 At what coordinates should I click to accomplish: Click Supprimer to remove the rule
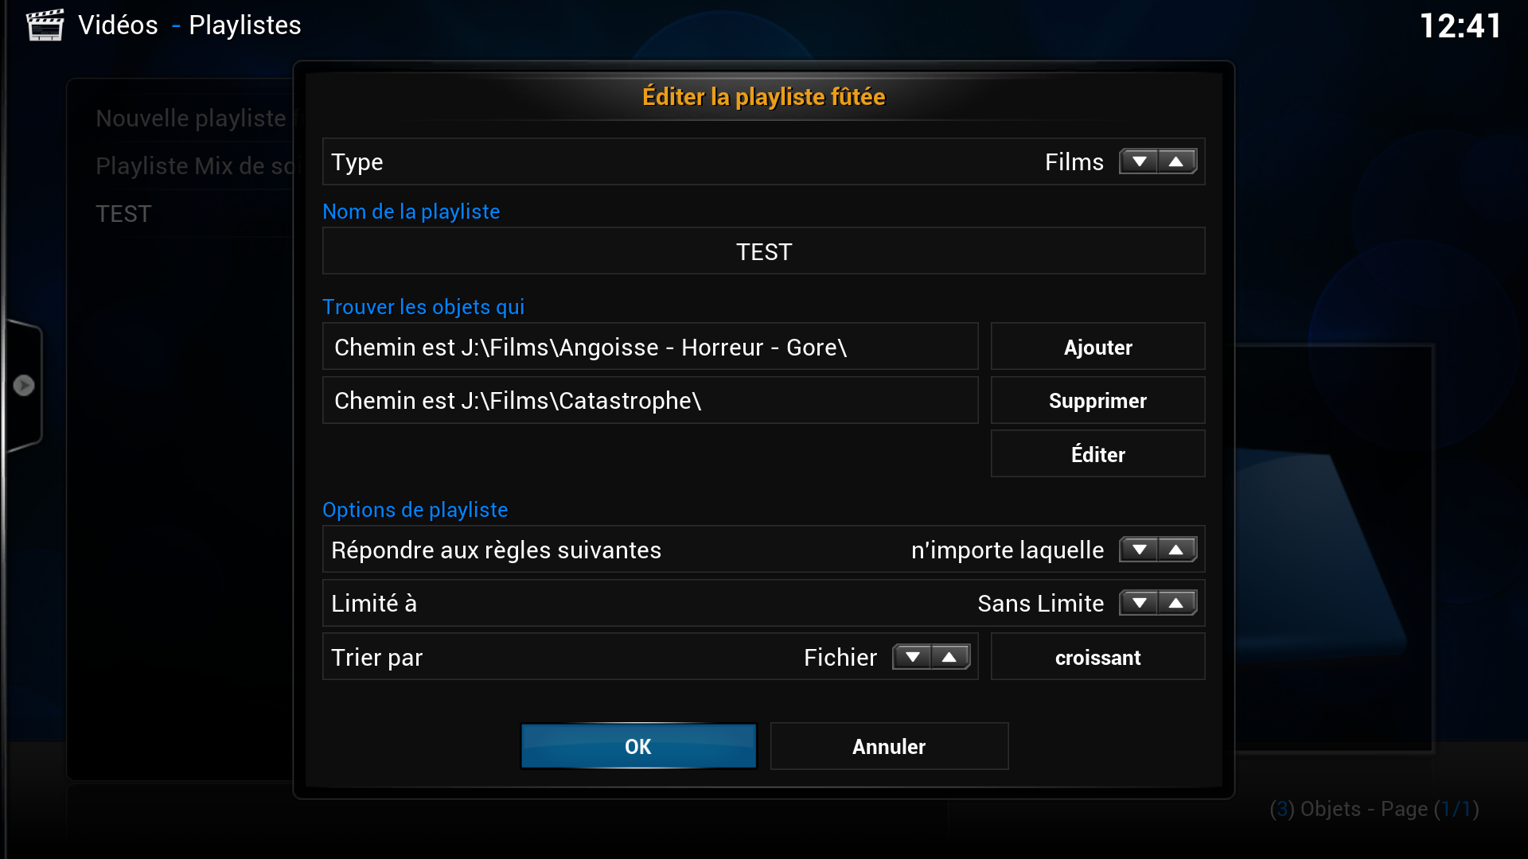1097,400
